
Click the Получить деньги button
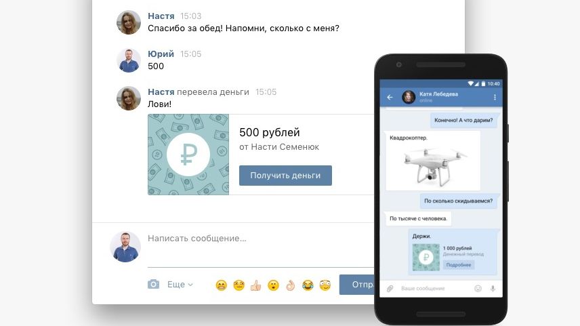coord(285,176)
